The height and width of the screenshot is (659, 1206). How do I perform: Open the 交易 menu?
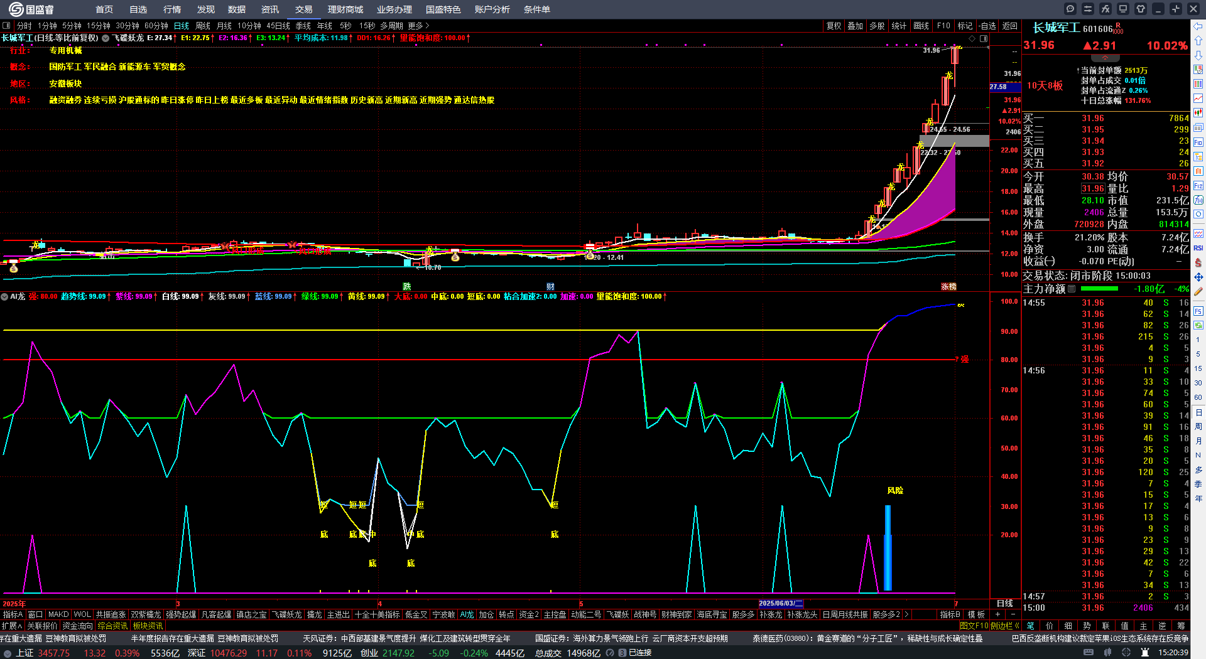[x=304, y=9]
